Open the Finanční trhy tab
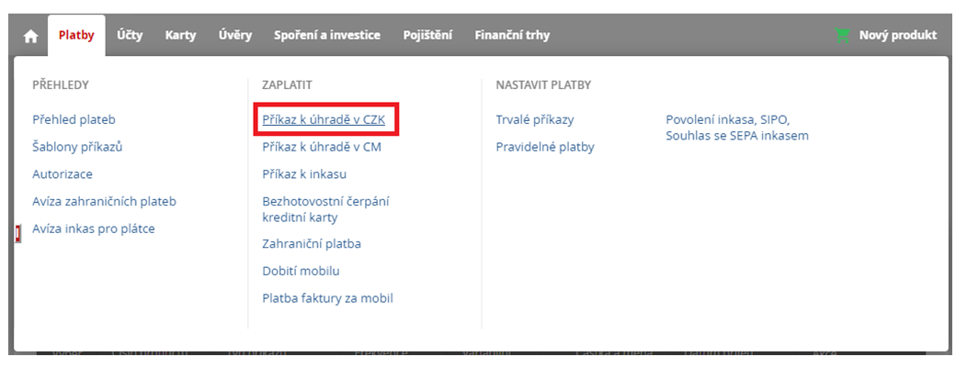The width and height of the screenshot is (967, 368). click(x=512, y=35)
